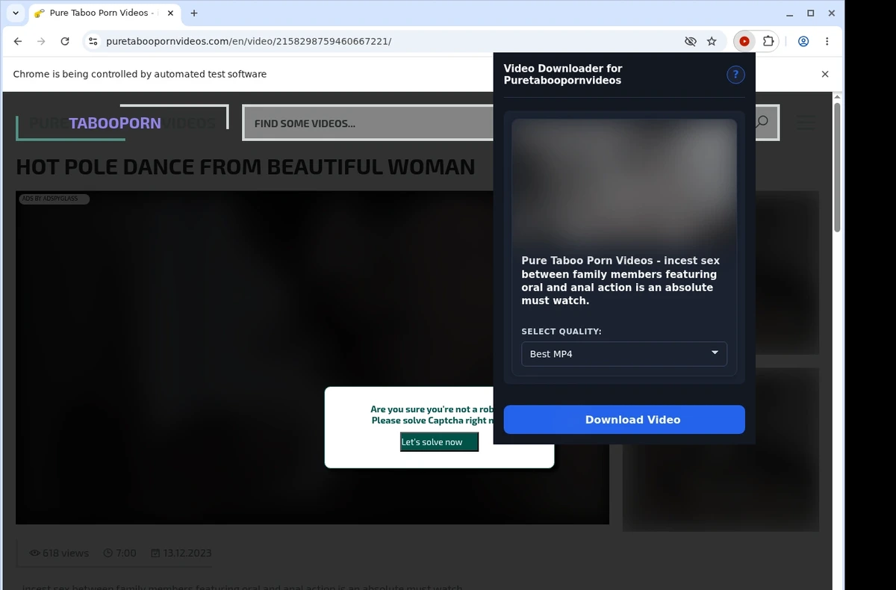The image size is (896, 590).
Task: Open a new tab with plus button
Action: pos(194,13)
